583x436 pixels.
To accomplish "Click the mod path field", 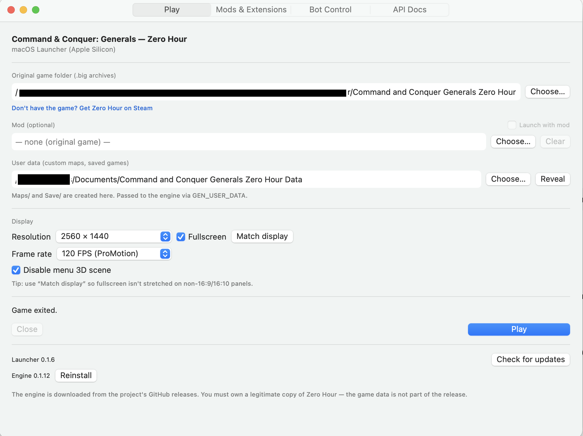I will (x=249, y=142).
